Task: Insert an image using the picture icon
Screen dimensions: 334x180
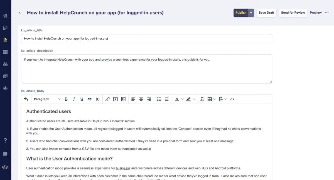Action: click(x=123, y=99)
